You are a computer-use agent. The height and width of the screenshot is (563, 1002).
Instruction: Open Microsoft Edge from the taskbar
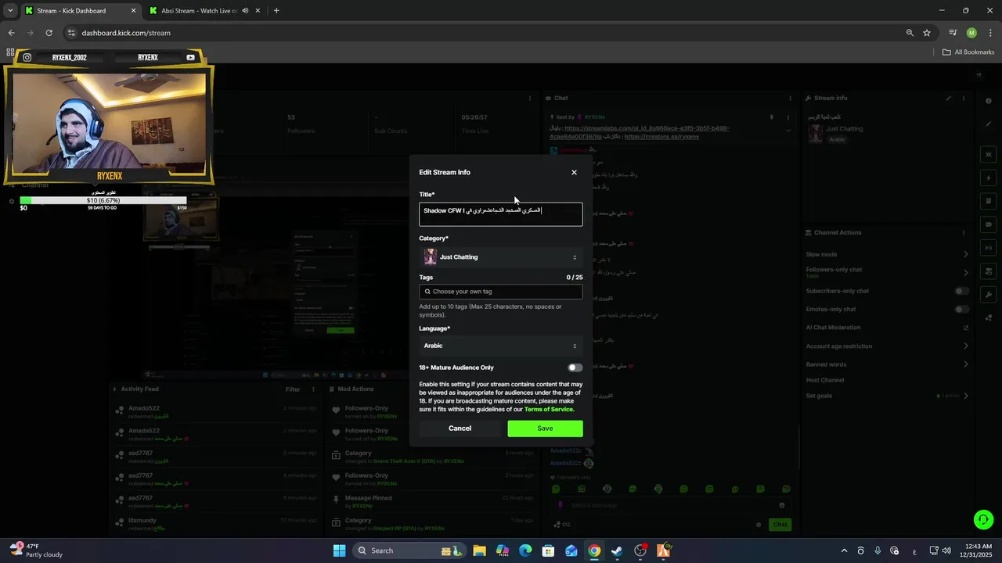525,550
